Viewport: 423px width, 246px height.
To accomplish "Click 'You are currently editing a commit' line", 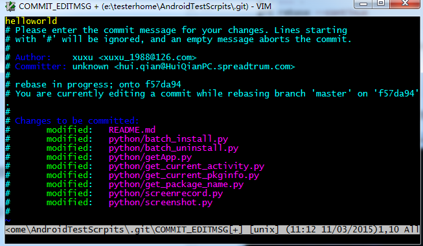I will [x=212, y=94].
